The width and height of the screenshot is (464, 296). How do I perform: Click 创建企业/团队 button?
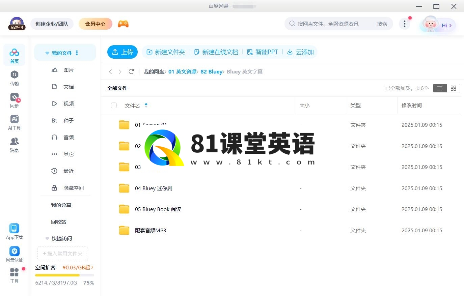[x=52, y=24]
